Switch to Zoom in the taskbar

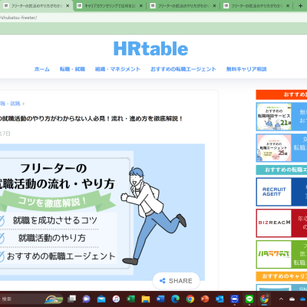(234, 299)
